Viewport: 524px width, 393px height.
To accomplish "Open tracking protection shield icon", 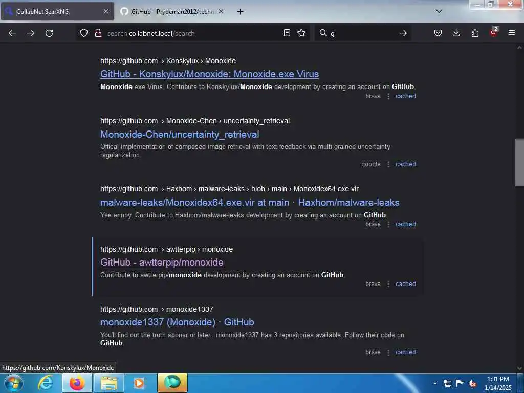I will pyautogui.click(x=84, y=33).
